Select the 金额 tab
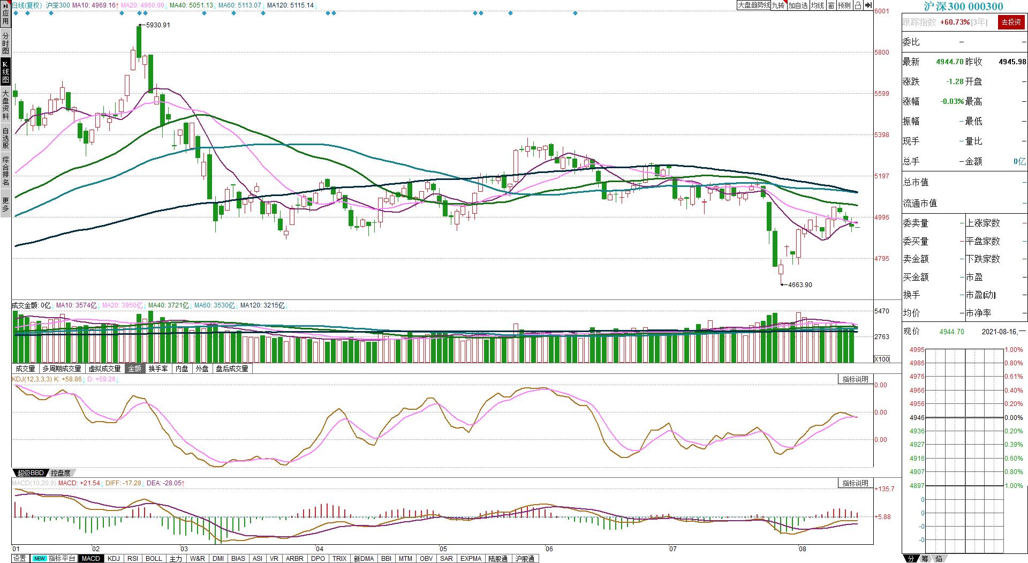The width and height of the screenshot is (1028, 563). (135, 369)
